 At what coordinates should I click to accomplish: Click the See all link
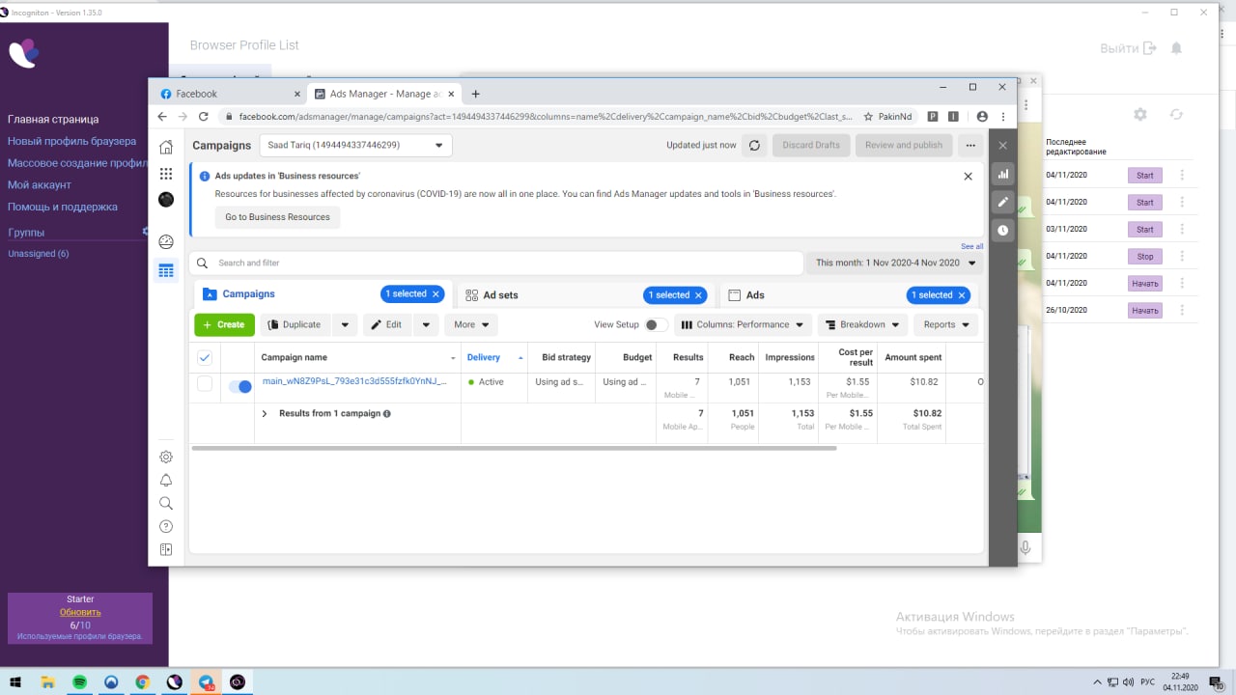coord(972,246)
